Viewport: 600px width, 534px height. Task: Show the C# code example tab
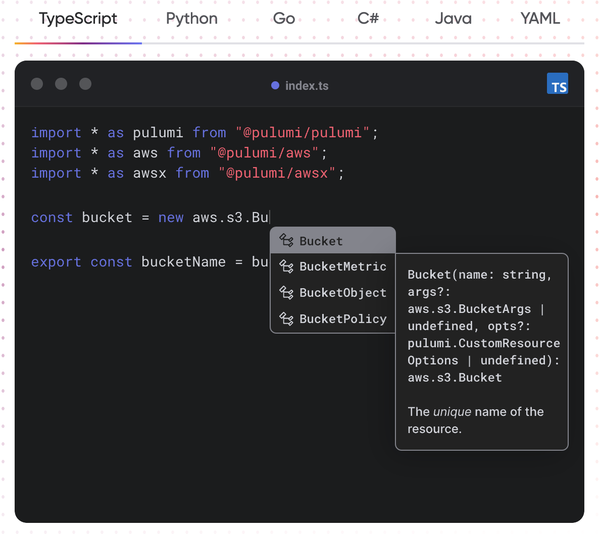click(x=368, y=18)
